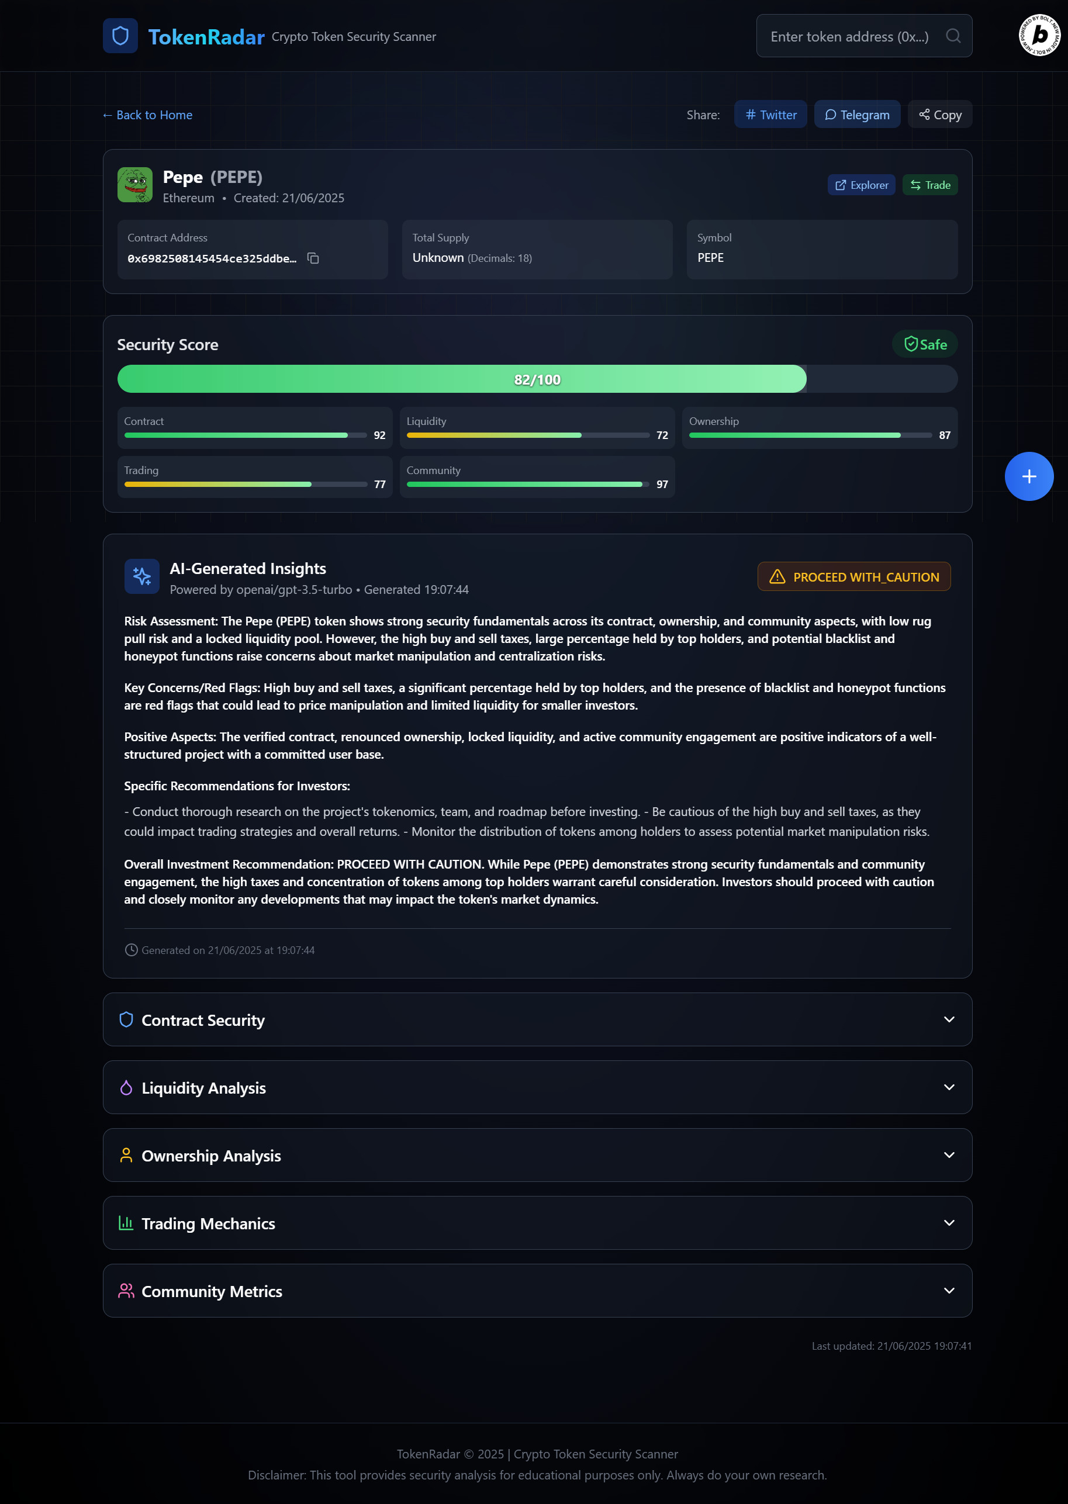Click the TokenRadar shield logo icon
Viewport: 1068px width, 1504px height.
[120, 36]
